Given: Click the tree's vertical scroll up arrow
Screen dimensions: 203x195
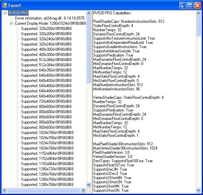Looking at the screenshot, I should 89,13.
